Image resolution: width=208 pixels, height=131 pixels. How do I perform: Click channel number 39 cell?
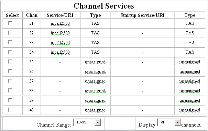tap(31, 100)
